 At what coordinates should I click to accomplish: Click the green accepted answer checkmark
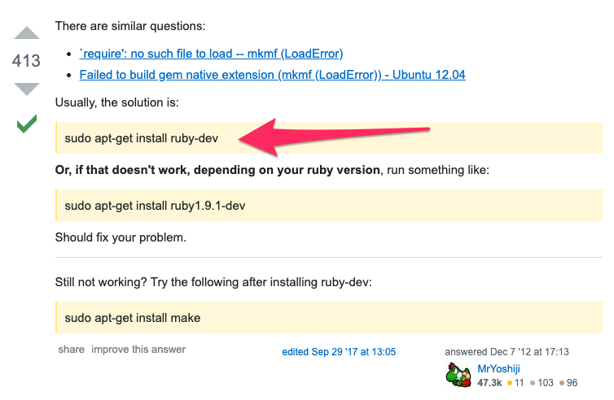click(27, 124)
